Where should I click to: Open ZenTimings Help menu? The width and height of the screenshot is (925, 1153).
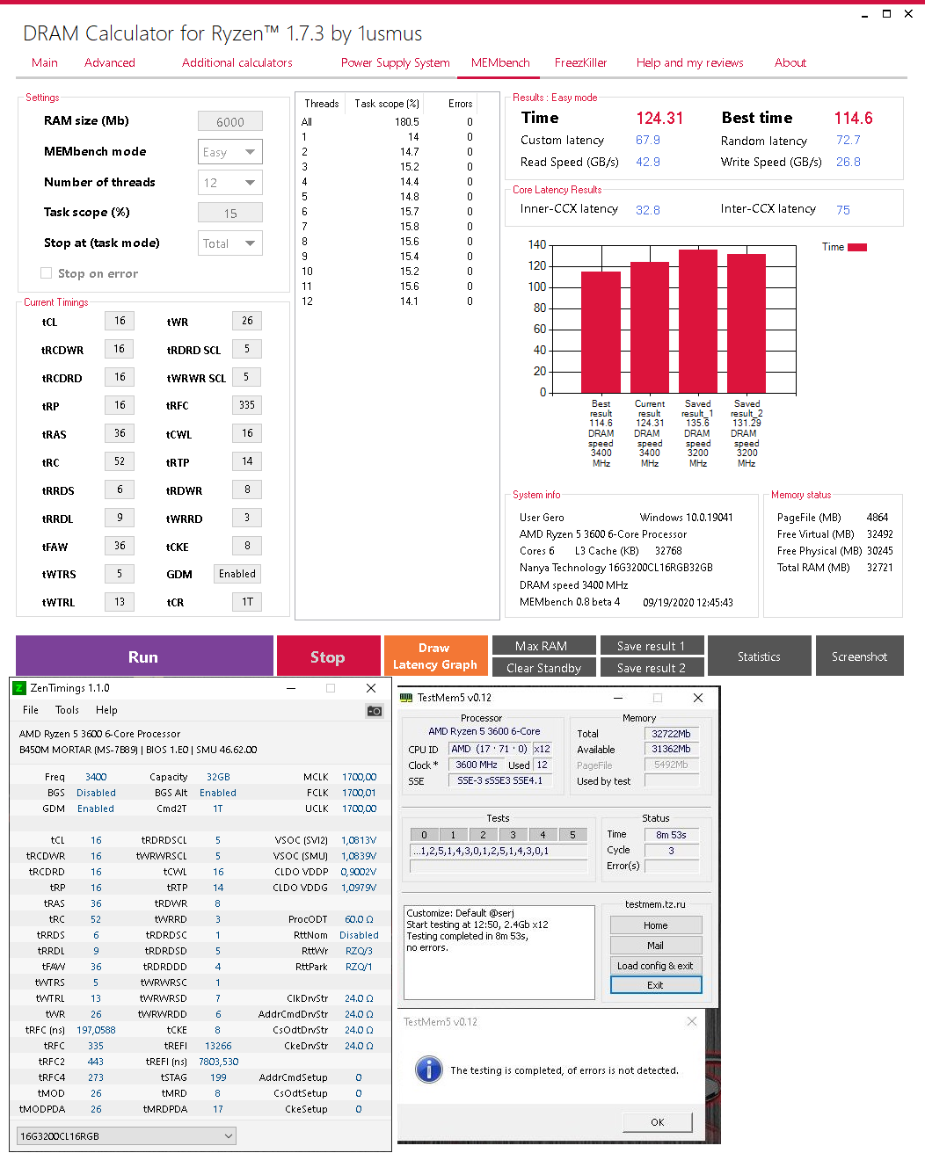tap(106, 710)
